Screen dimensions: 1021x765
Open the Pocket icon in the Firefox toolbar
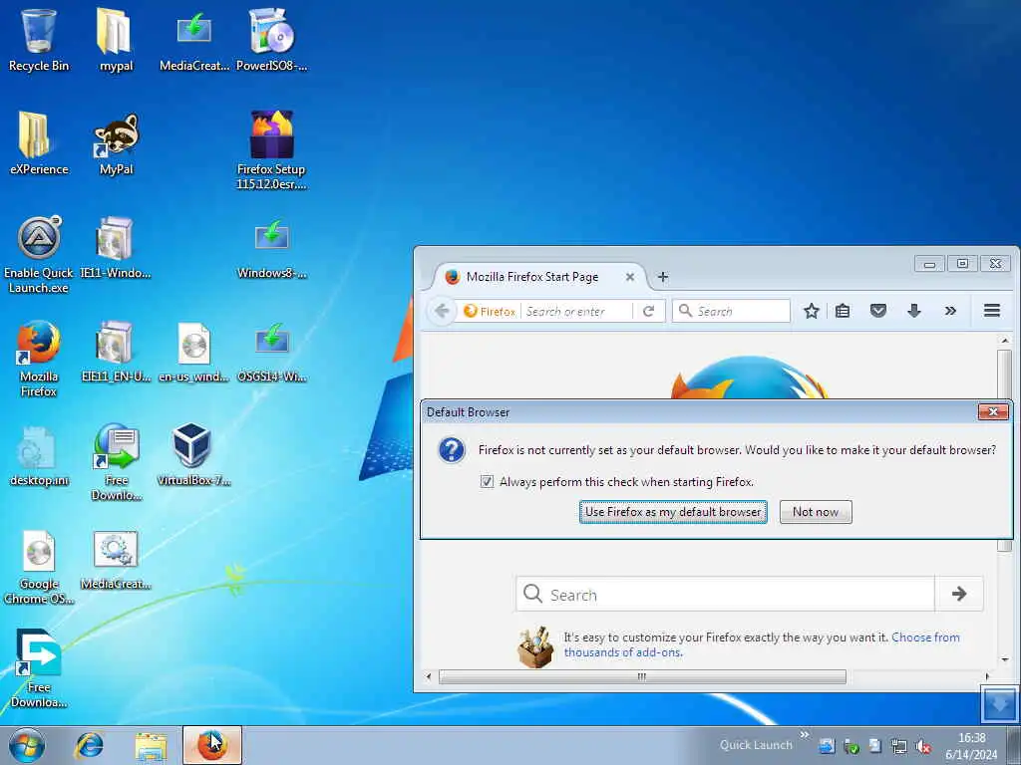(x=877, y=311)
